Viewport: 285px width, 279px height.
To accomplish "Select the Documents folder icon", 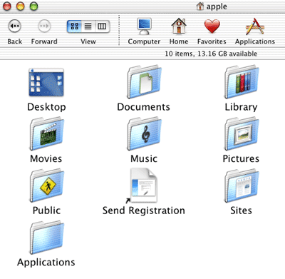I will point(144,82).
